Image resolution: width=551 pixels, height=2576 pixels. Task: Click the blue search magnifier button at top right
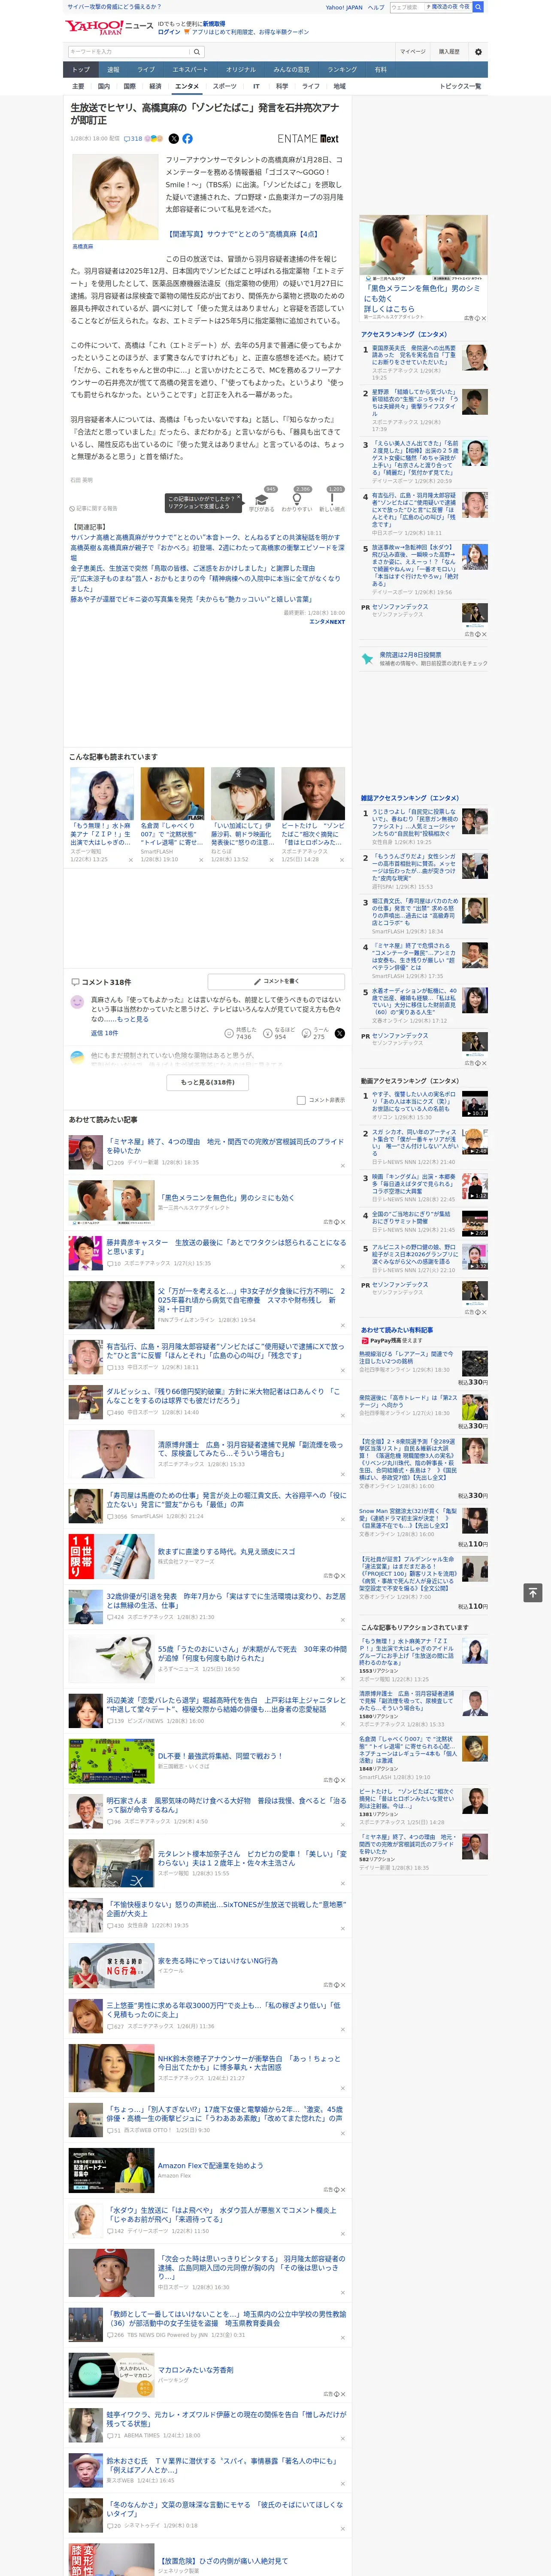point(478,7)
